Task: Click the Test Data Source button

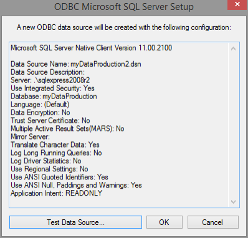Action: [x=75, y=222]
